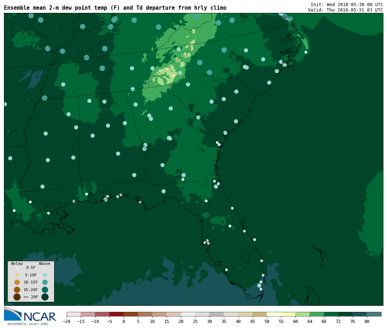The image size is (387, 328).
Task: Click the NCAR logo
Action: (30, 314)
